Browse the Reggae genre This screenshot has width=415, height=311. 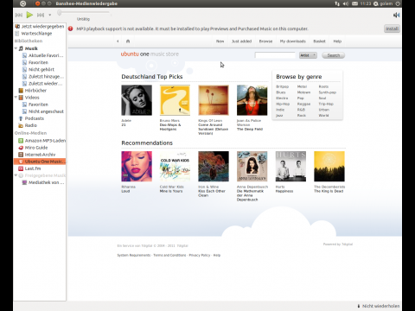(x=303, y=104)
